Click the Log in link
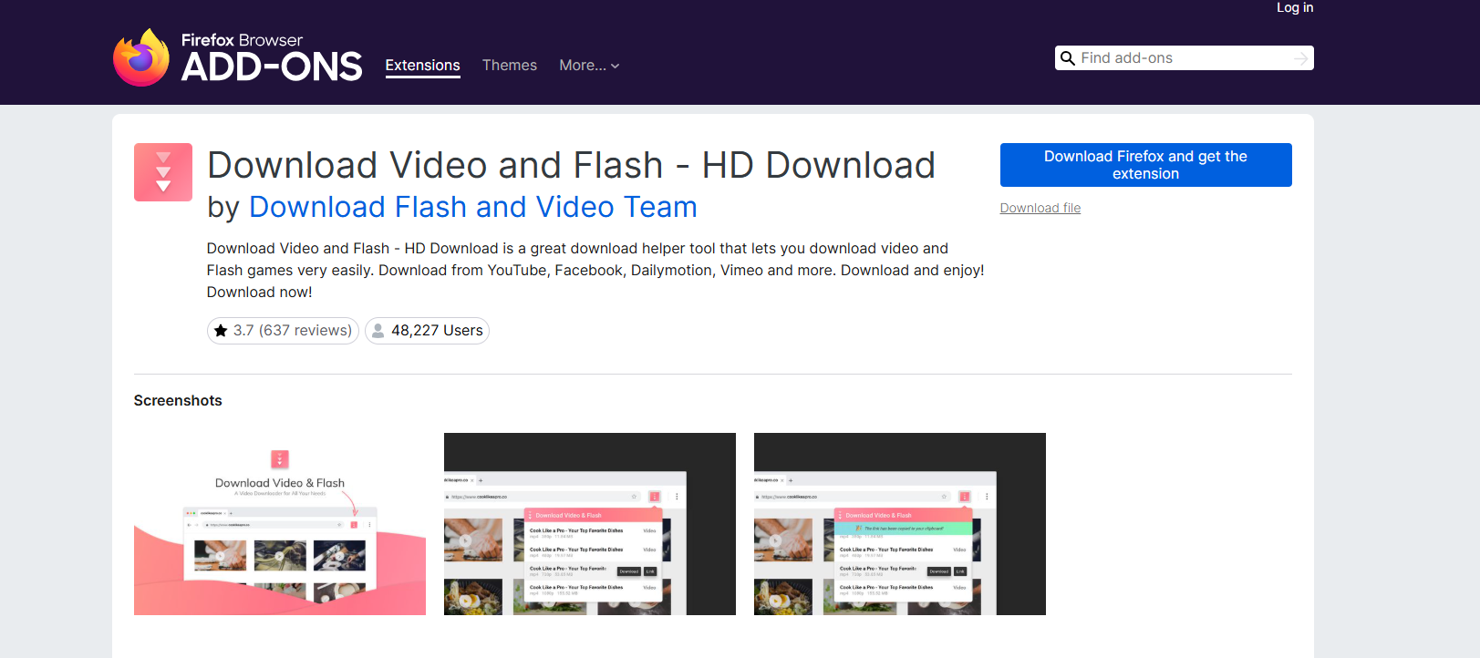 1295,8
